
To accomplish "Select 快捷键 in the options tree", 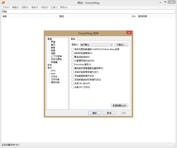I will (x=54, y=62).
